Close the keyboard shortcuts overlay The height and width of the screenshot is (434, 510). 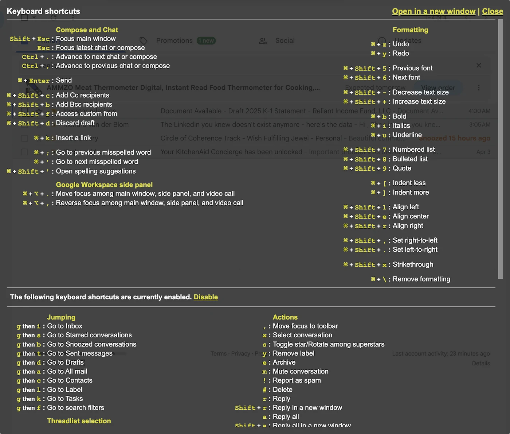[x=493, y=11]
